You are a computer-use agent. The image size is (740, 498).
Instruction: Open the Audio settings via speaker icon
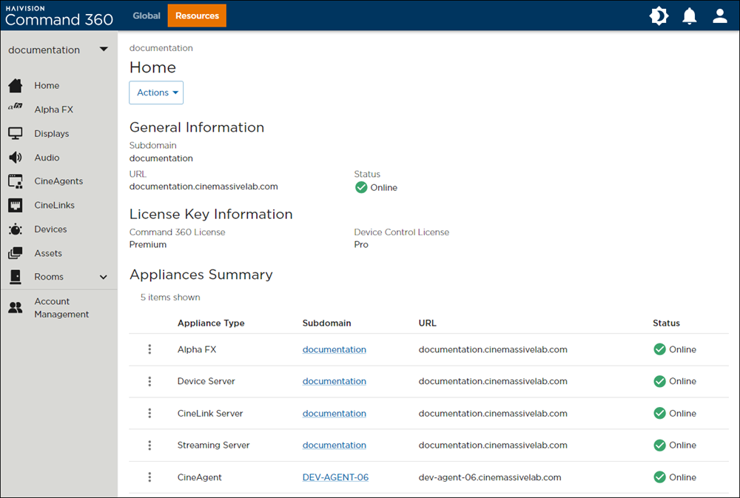[x=15, y=157]
